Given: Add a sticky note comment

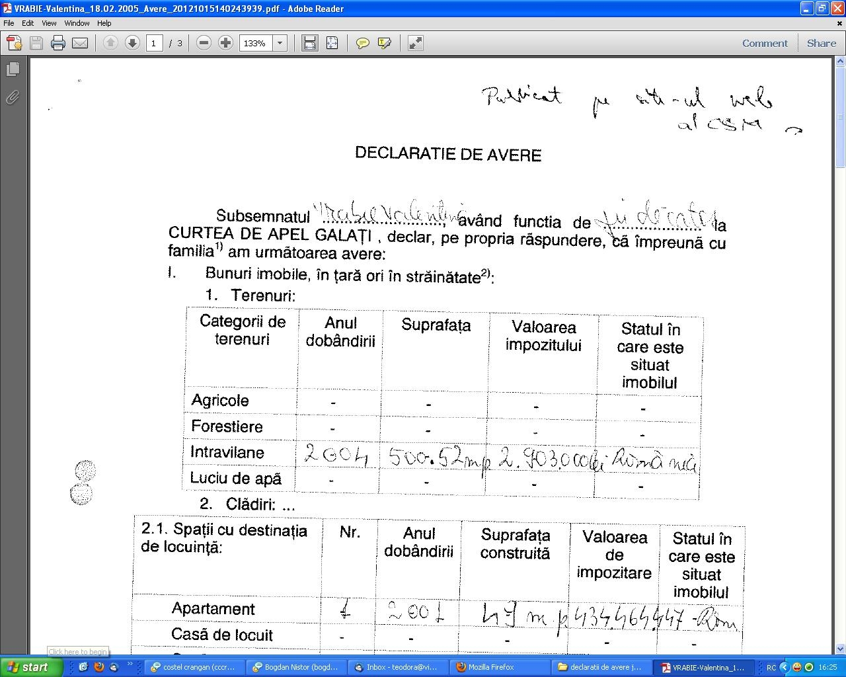Looking at the screenshot, I should (362, 44).
